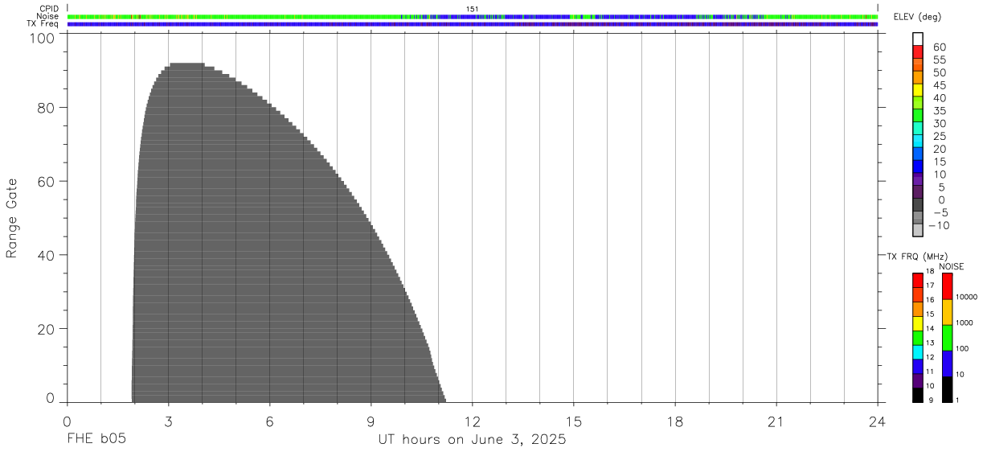987x456 pixels.
Task: Click the FHE b05 radar beam label
Action: click(x=96, y=440)
